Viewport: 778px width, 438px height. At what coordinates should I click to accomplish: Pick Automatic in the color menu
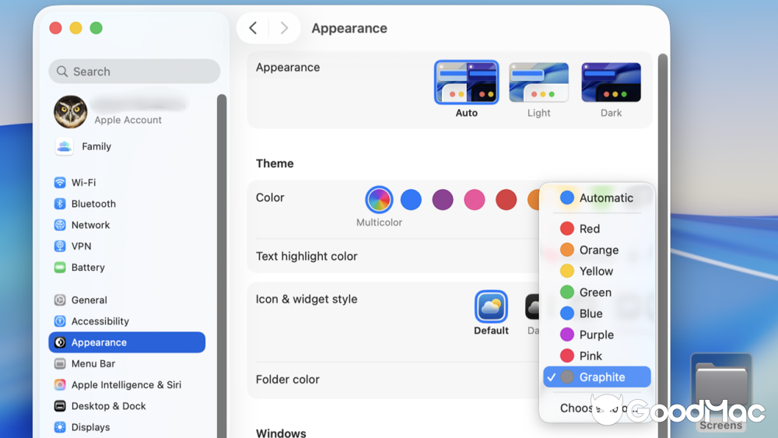(x=597, y=198)
